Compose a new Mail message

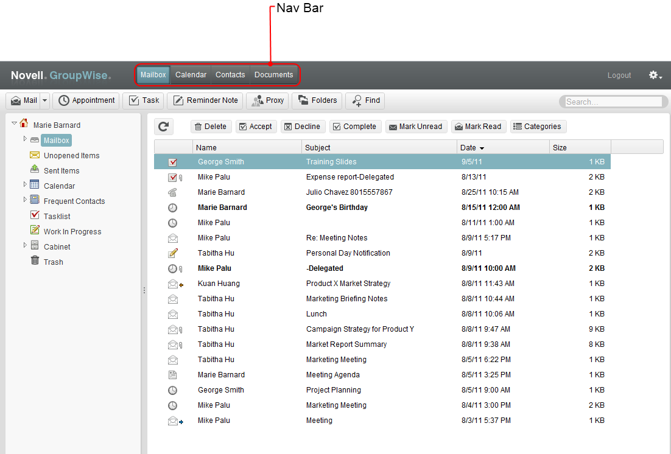tap(24, 100)
